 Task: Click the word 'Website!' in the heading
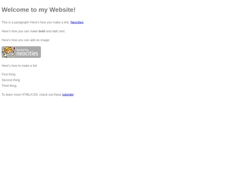pos(63,10)
